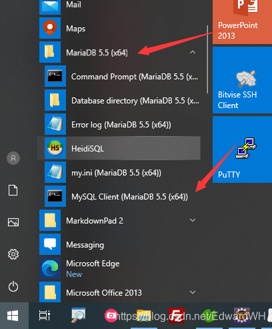Click the my.ini (MariaDB 5.5 (x64)) label

coord(116,173)
